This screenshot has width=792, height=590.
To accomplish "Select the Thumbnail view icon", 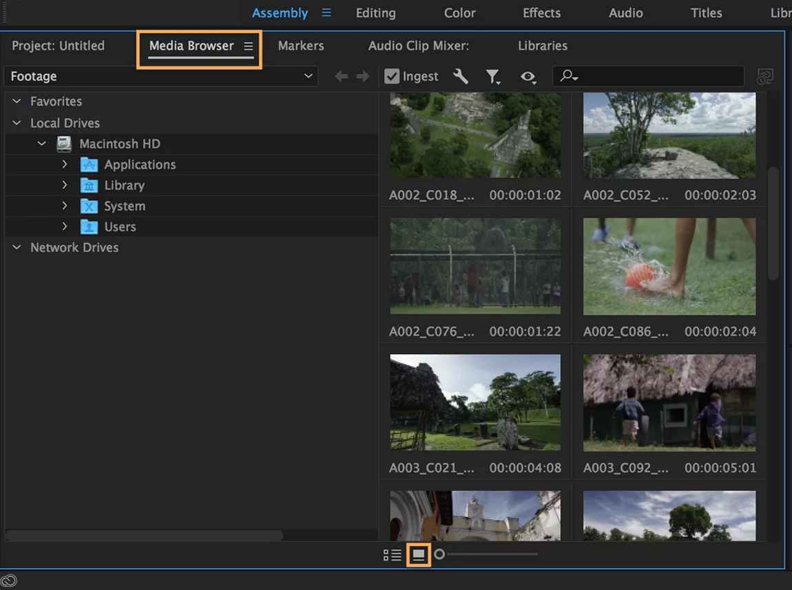I will (418, 554).
